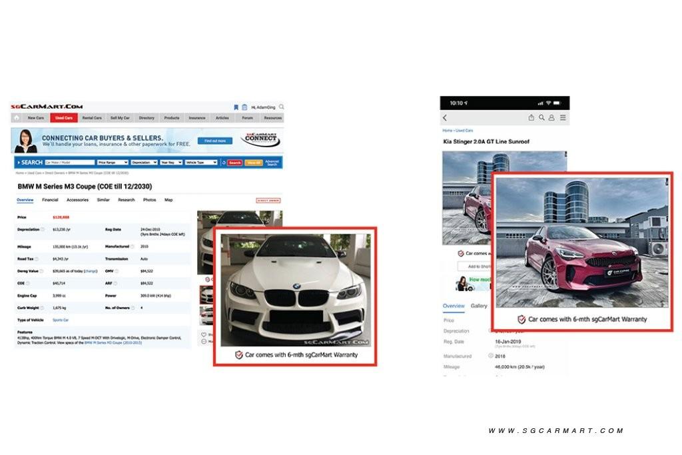Click the home icon in the desktop nav bar
The height and width of the screenshot is (455, 682).
(17, 118)
